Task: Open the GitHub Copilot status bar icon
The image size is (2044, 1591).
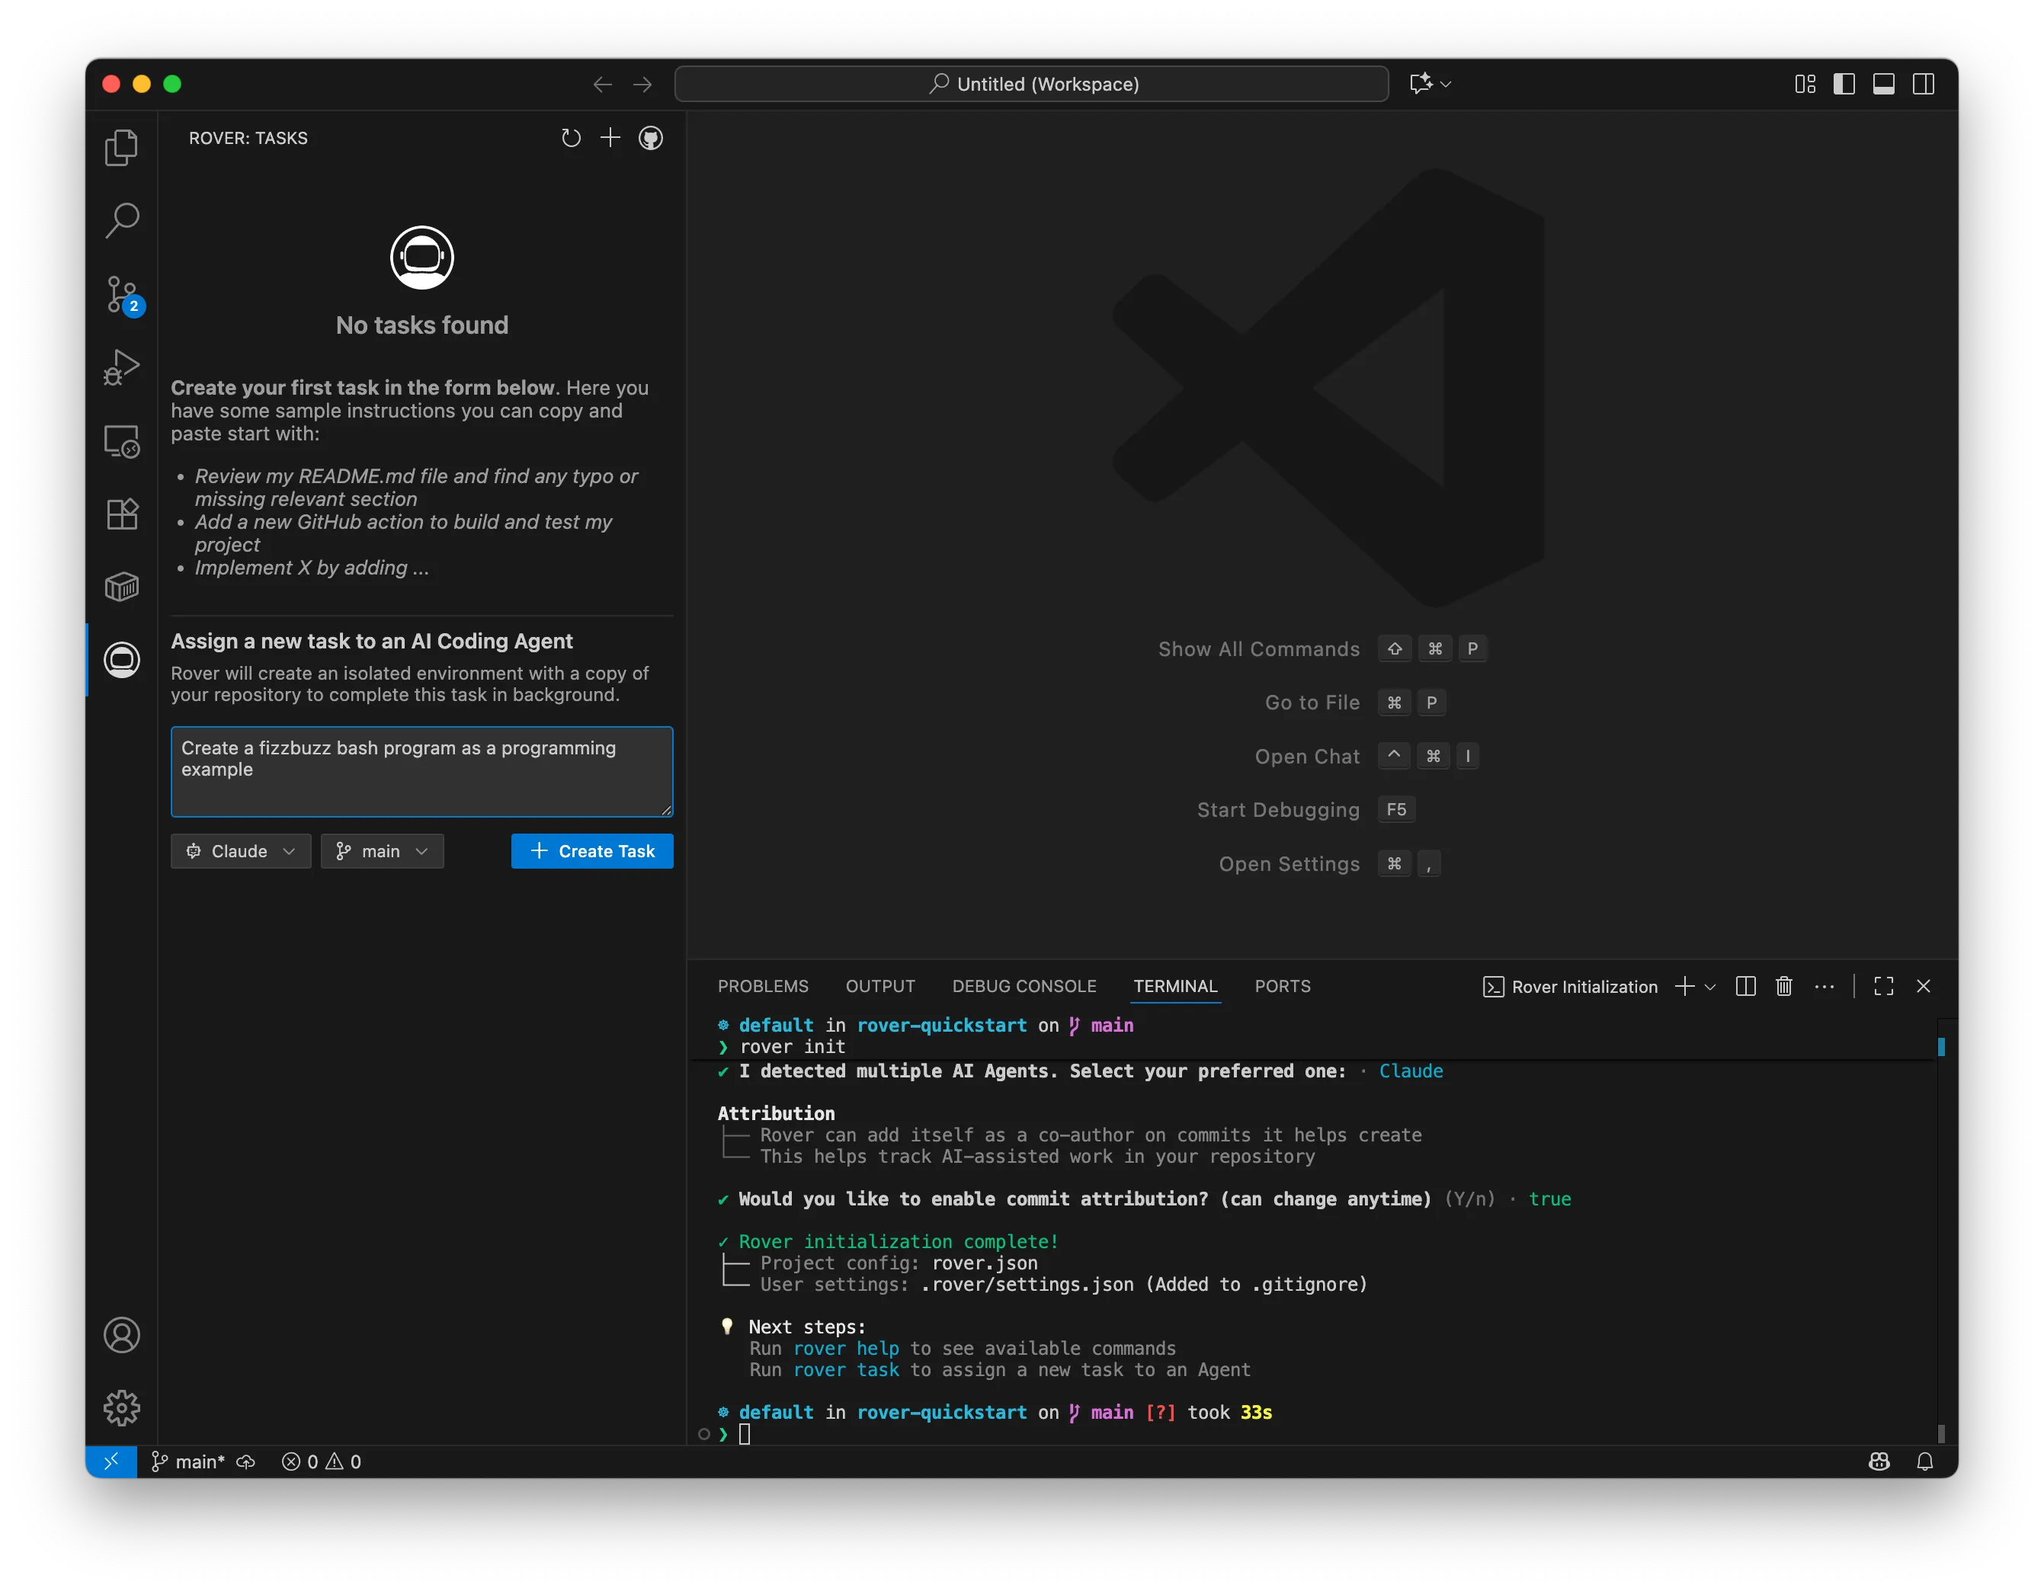Action: [1879, 1461]
